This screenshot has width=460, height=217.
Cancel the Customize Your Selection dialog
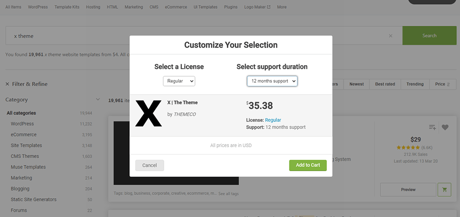pos(149,166)
